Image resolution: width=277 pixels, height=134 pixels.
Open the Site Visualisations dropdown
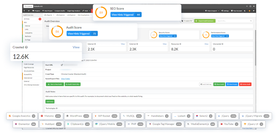tap(85, 15)
